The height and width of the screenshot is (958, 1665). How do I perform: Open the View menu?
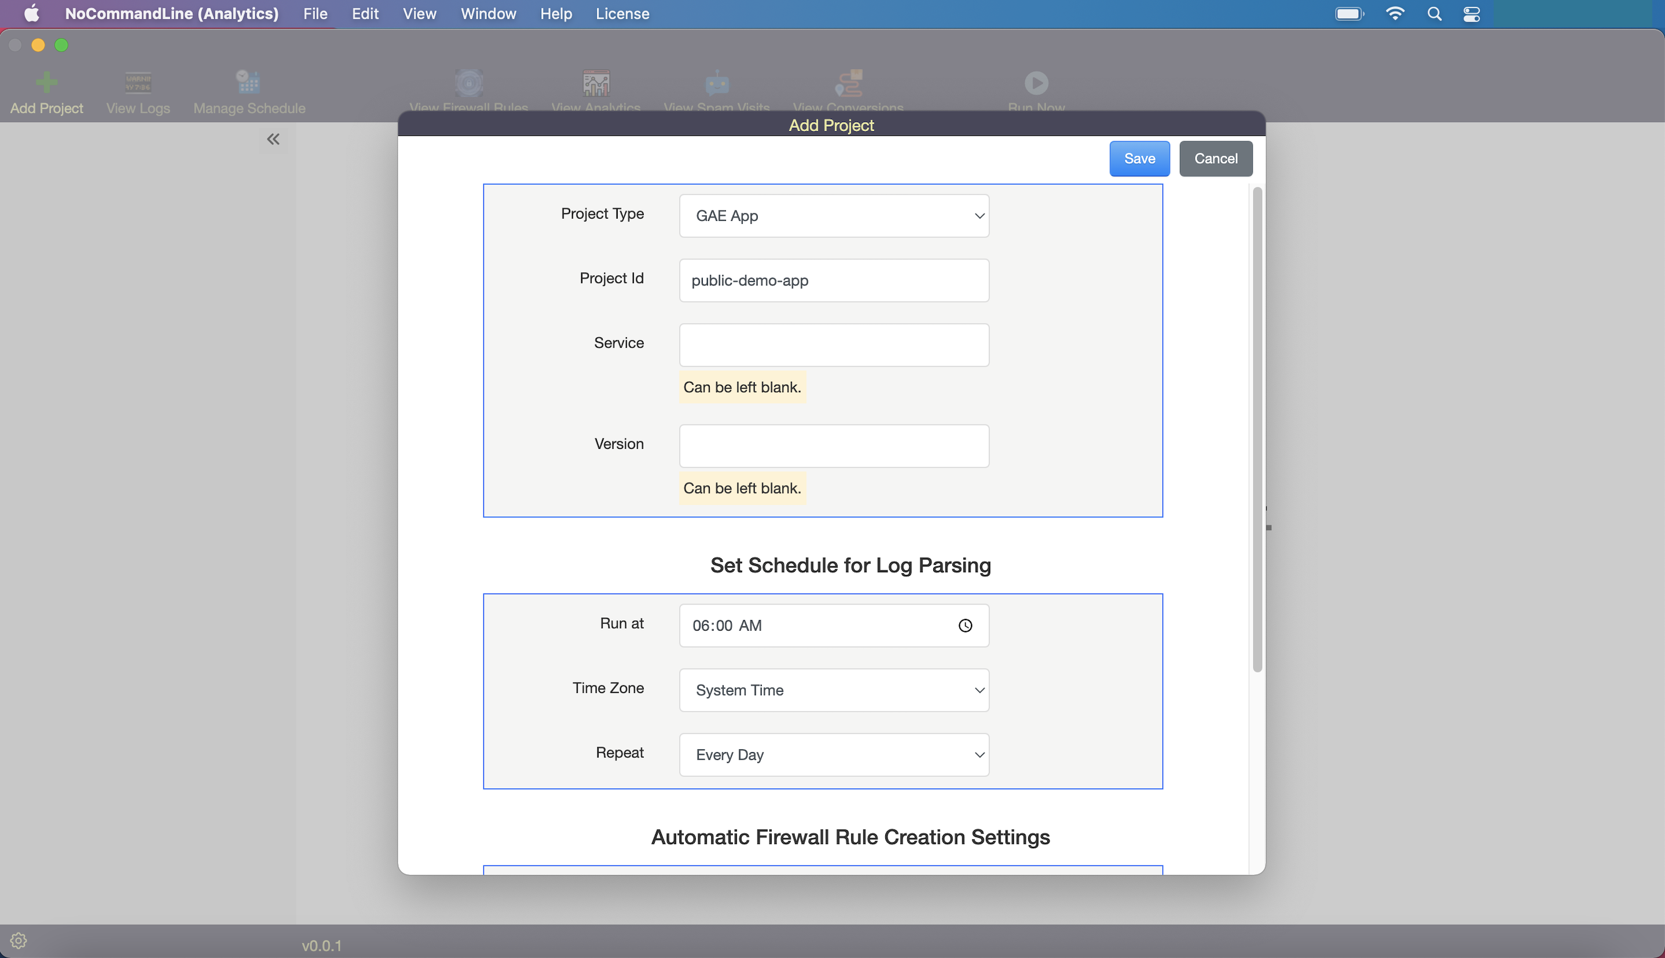tap(419, 14)
